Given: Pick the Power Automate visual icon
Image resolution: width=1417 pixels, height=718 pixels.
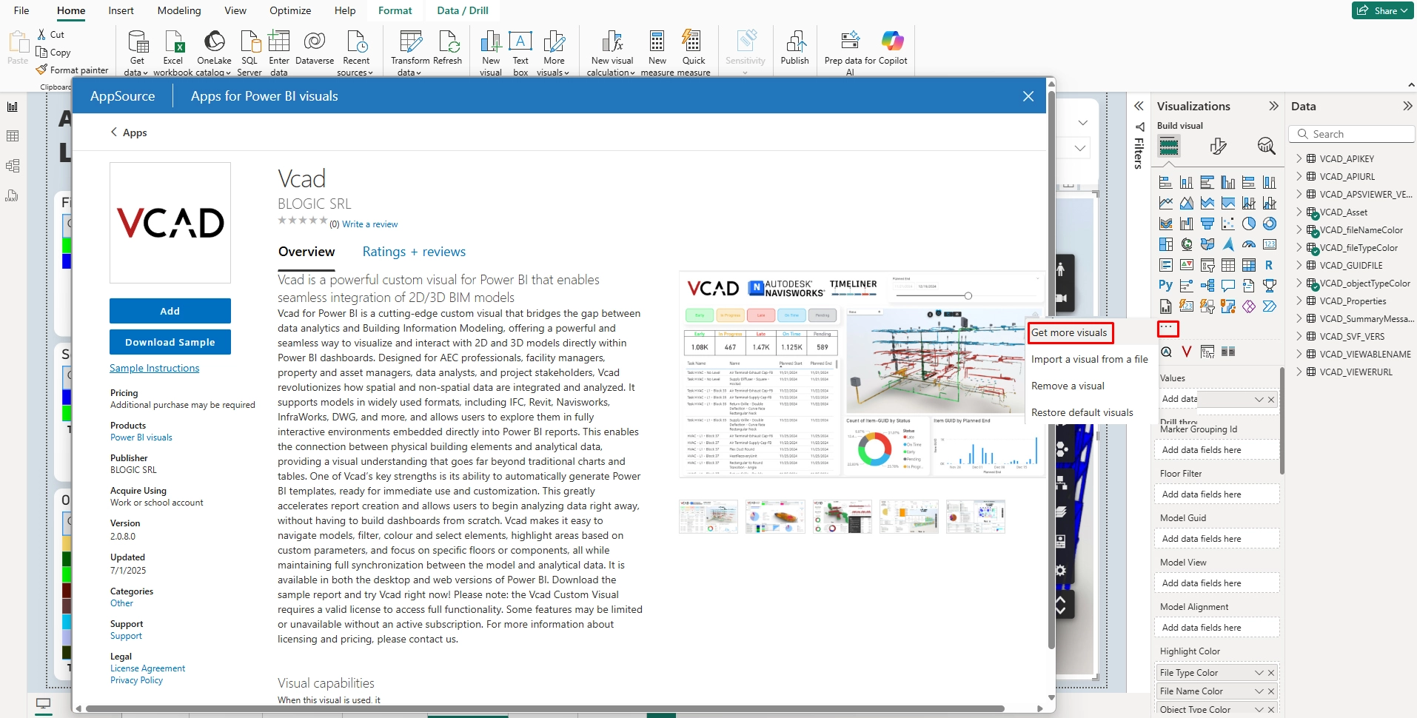Looking at the screenshot, I should 1270,306.
